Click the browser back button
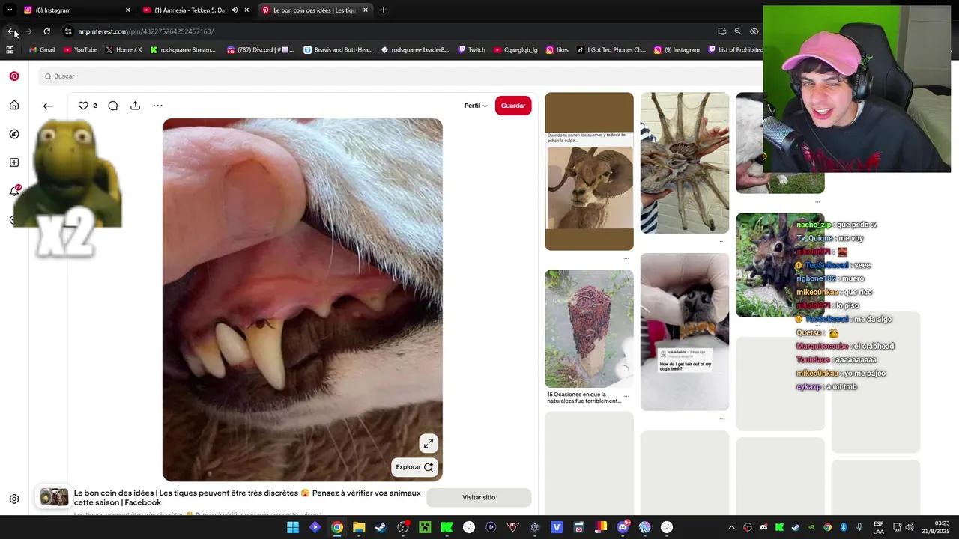Viewport: 959px width, 539px height. pos(11,31)
